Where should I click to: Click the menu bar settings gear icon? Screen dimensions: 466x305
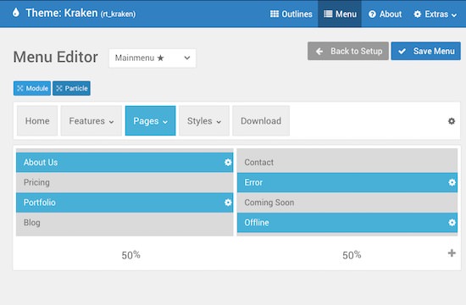click(452, 121)
